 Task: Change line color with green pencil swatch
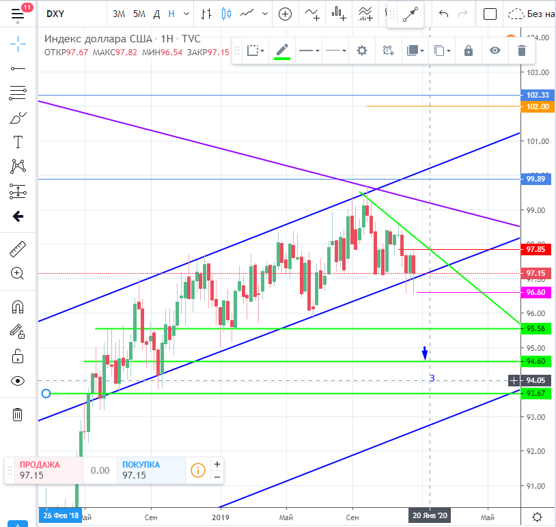282,51
